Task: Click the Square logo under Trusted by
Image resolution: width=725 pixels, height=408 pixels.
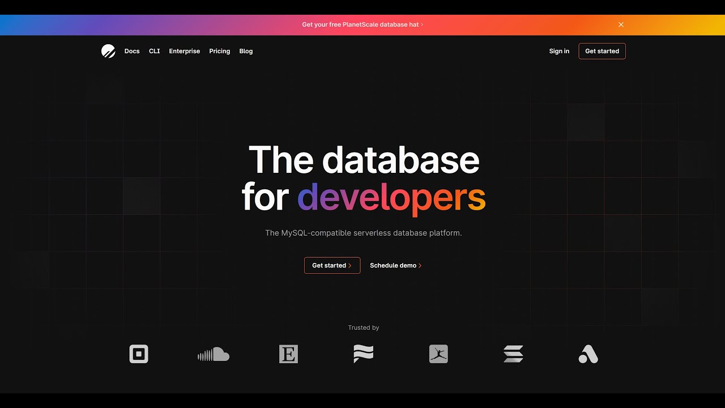Action: coord(139,354)
